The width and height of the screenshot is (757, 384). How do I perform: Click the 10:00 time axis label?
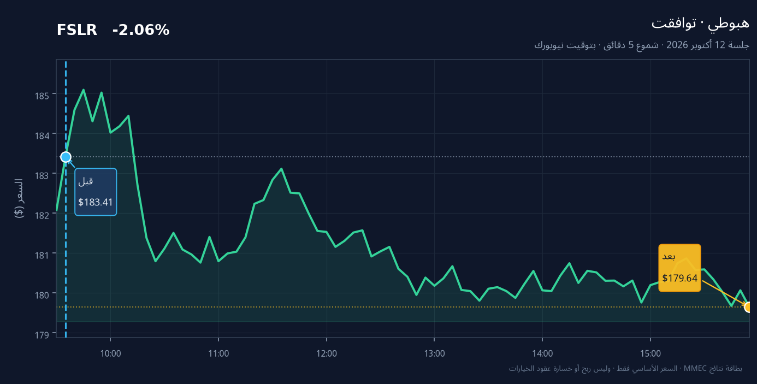[110, 353]
